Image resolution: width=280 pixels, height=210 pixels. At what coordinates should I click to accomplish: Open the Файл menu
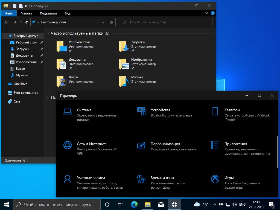click(x=9, y=13)
